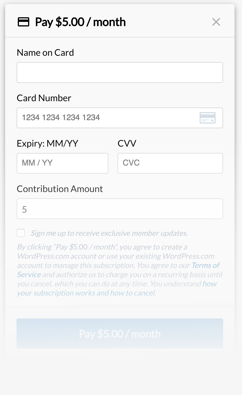Viewport: 242px width, 395px height.
Task: Enable the exclusive member updates checkbox
Action: pyautogui.click(x=21, y=233)
